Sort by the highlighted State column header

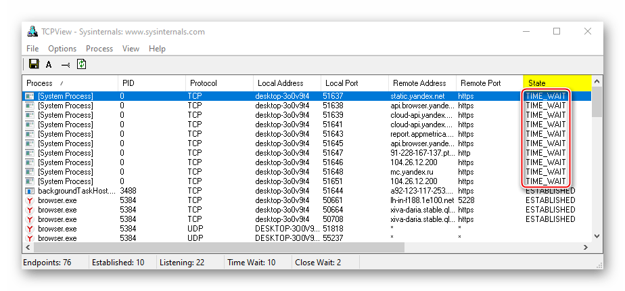pyautogui.click(x=556, y=83)
